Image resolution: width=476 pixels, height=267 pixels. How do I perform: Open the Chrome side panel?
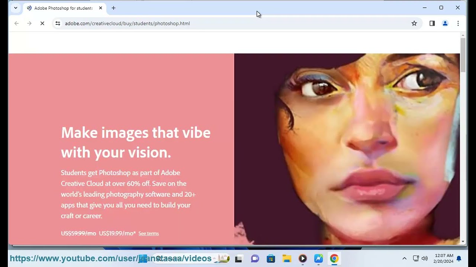click(432, 23)
